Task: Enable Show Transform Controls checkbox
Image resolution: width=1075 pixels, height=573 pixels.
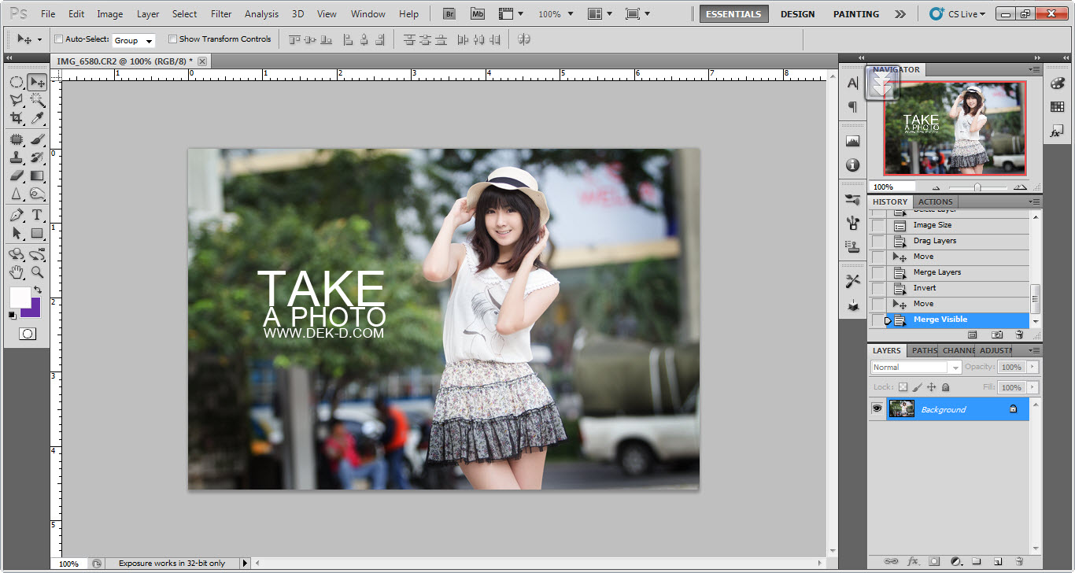Action: 172,39
